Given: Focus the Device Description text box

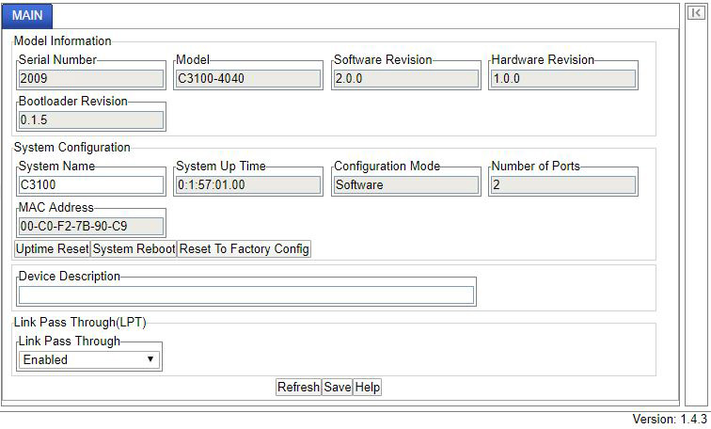Looking at the screenshot, I should 246,295.
